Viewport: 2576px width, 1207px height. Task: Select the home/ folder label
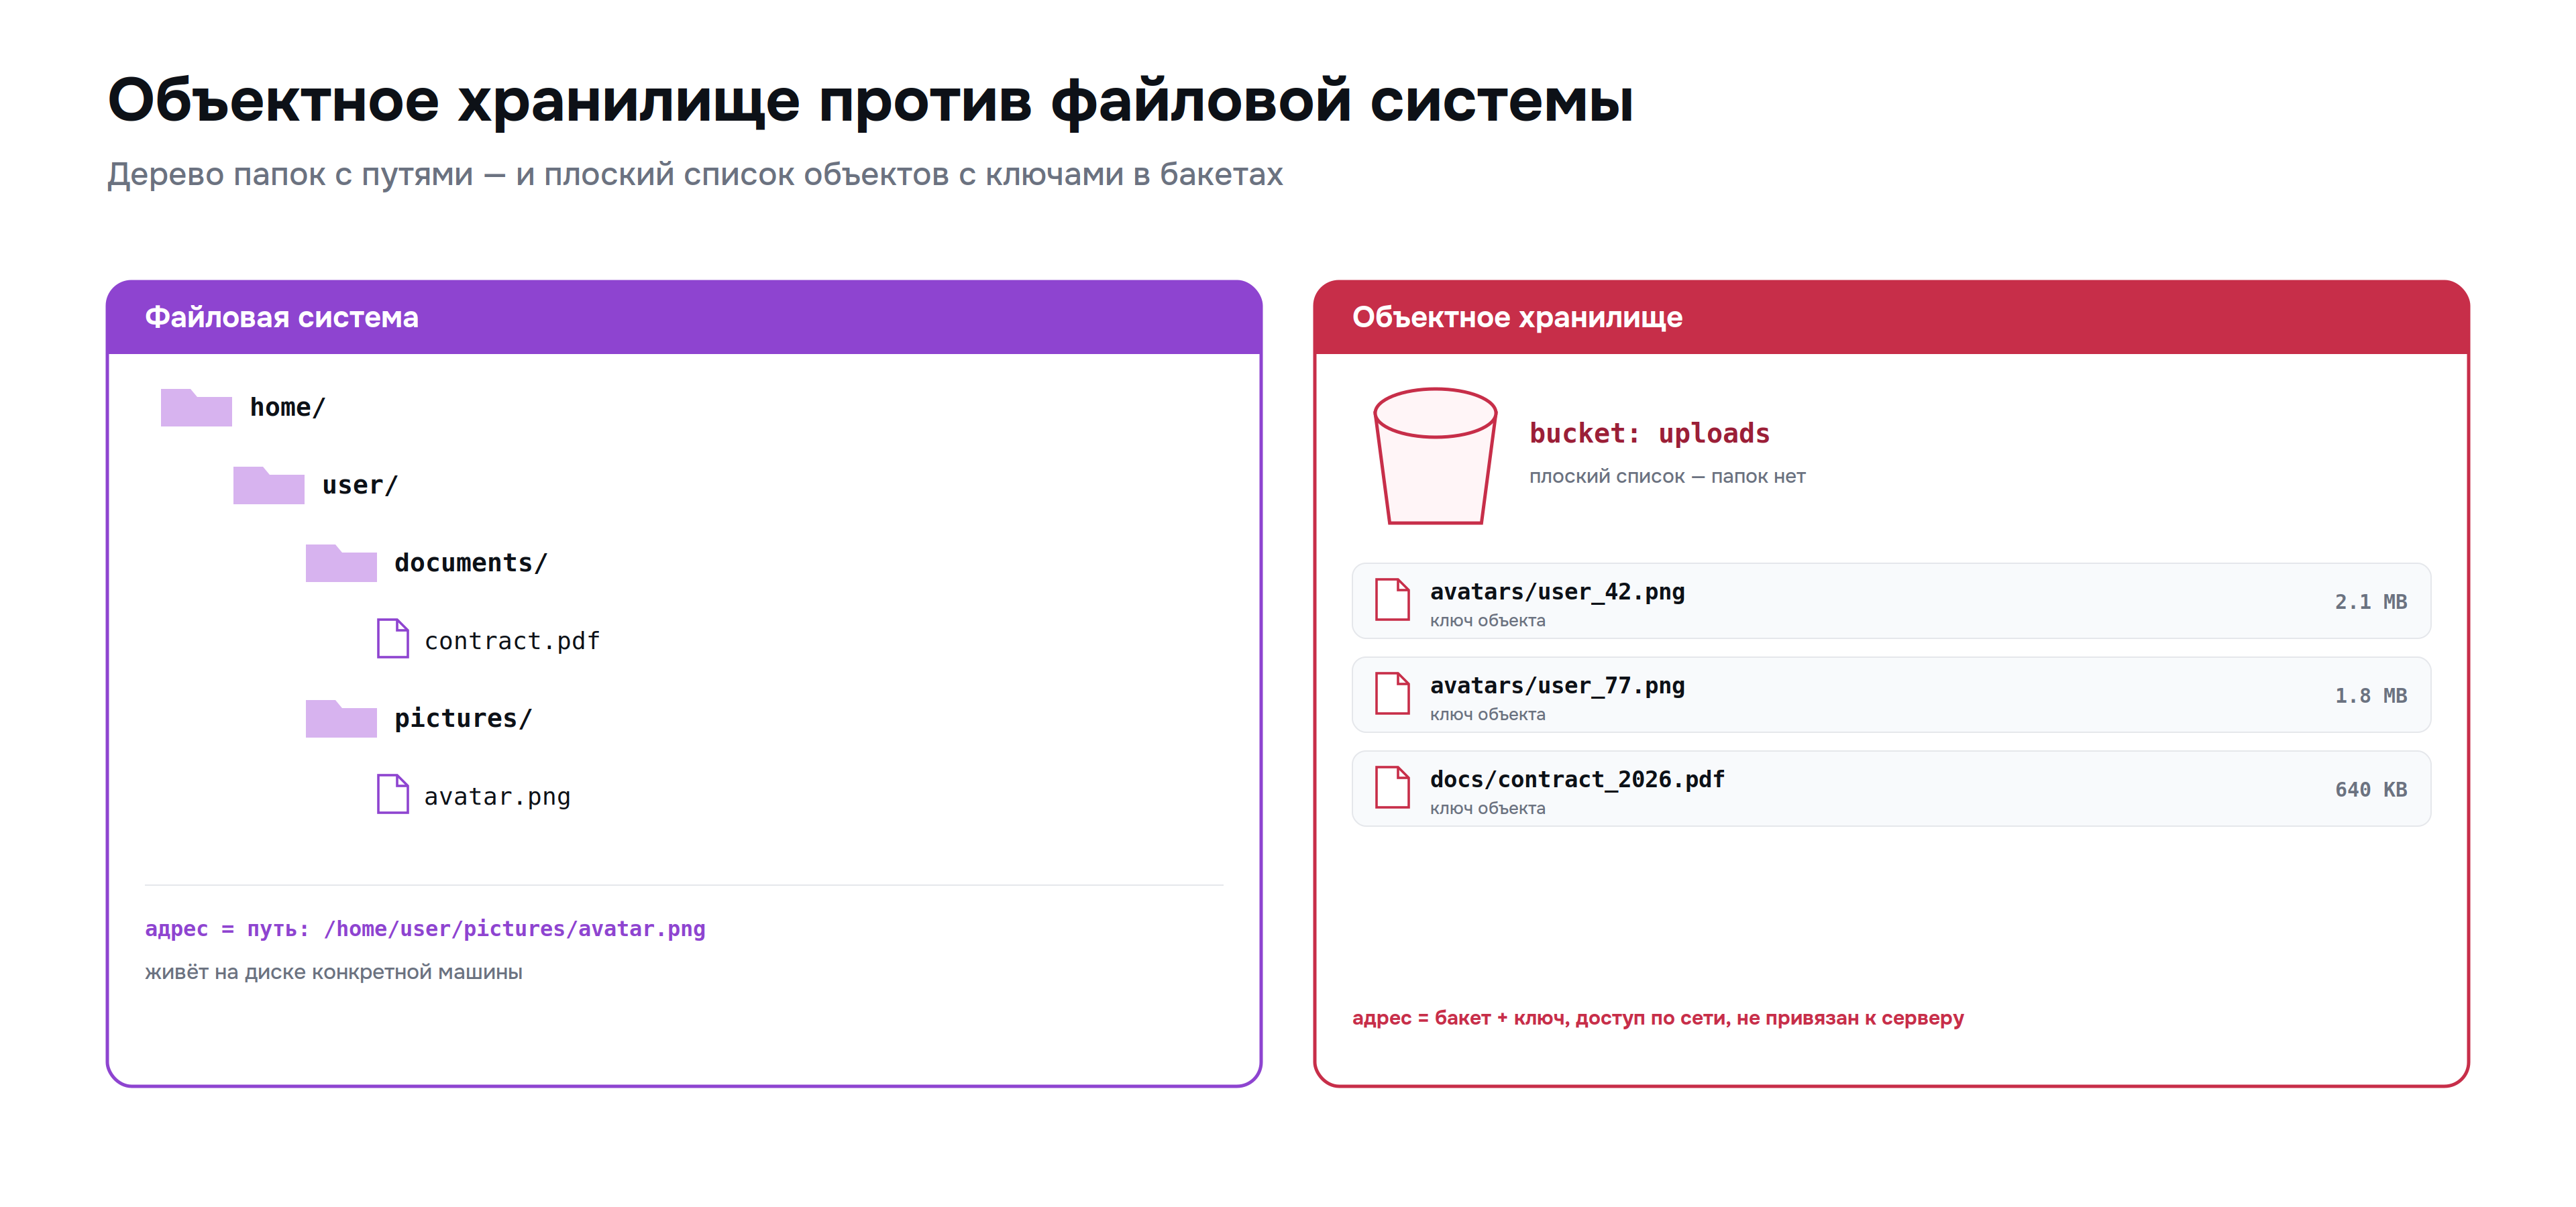click(288, 408)
